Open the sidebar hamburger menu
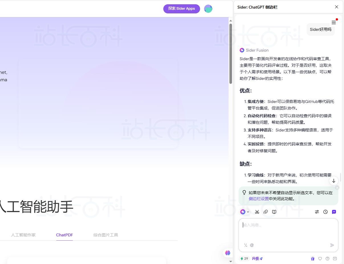The height and width of the screenshot is (264, 344). [x=334, y=23]
